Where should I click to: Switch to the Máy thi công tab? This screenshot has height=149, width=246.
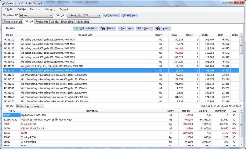[82, 22]
